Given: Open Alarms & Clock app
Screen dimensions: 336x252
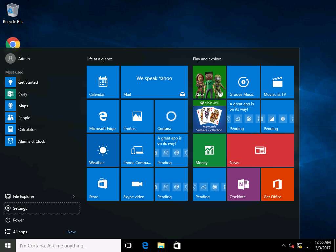Looking at the screenshot, I should click(42, 141).
